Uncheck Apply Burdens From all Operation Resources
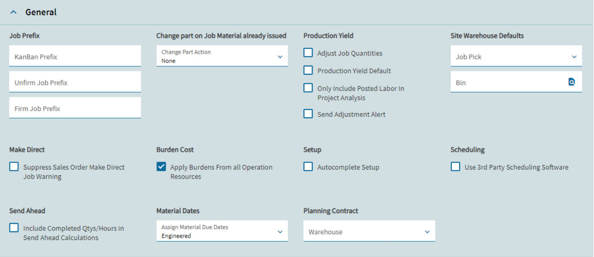 (x=161, y=167)
